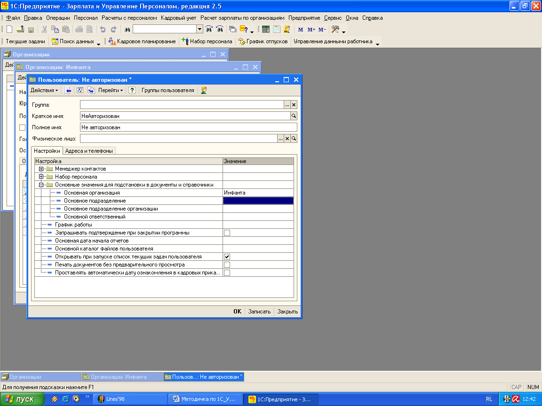This screenshot has height=406, width=542.
Task: Create a new document with toolbar icon
Action: (x=10, y=29)
